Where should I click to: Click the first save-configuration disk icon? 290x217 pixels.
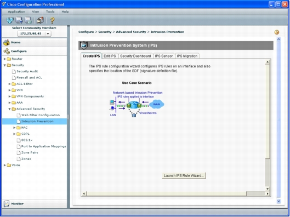point(19,20)
